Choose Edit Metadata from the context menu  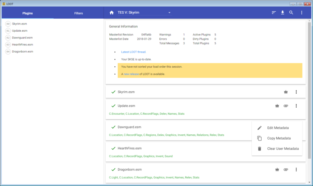tap(277, 128)
